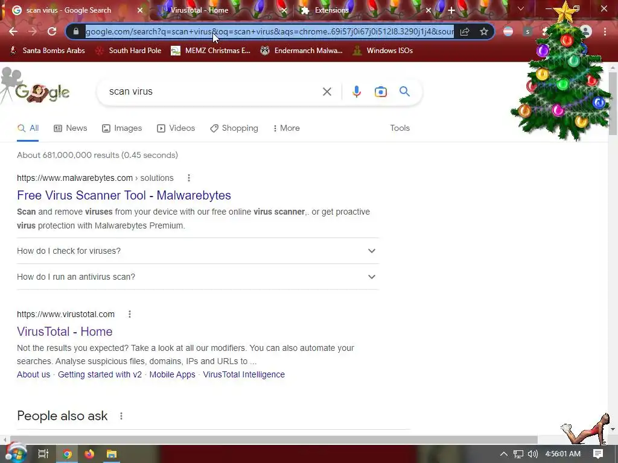This screenshot has width=618, height=463.
Task: Open the network icon in the system tray
Action: [x=518, y=454]
